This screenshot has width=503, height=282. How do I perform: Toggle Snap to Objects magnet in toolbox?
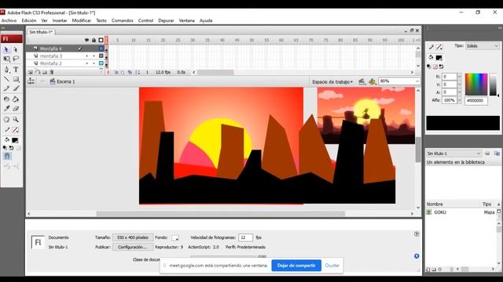click(x=7, y=156)
